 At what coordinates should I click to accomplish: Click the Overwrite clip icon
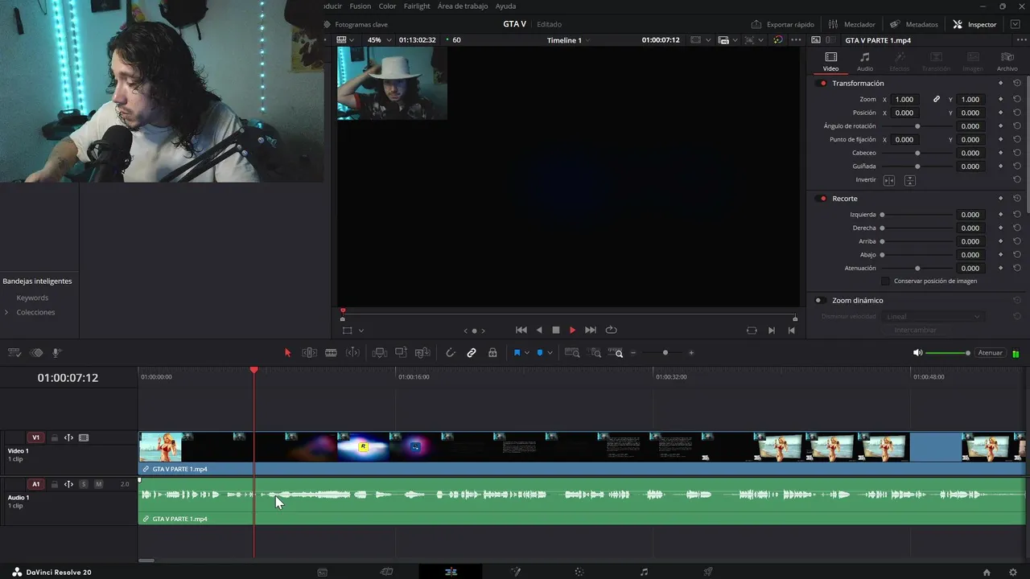401,352
